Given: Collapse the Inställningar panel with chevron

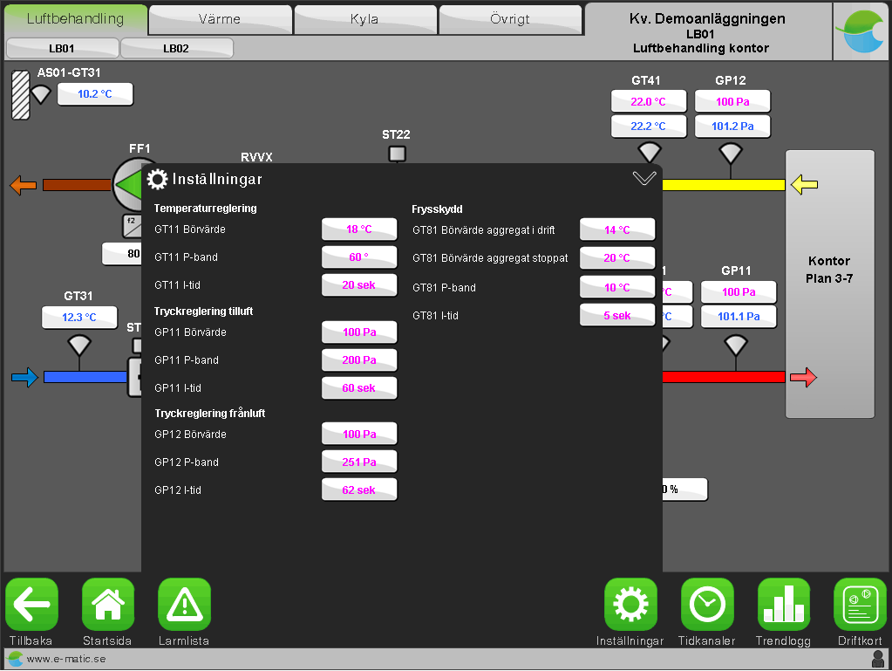Looking at the screenshot, I should [644, 179].
